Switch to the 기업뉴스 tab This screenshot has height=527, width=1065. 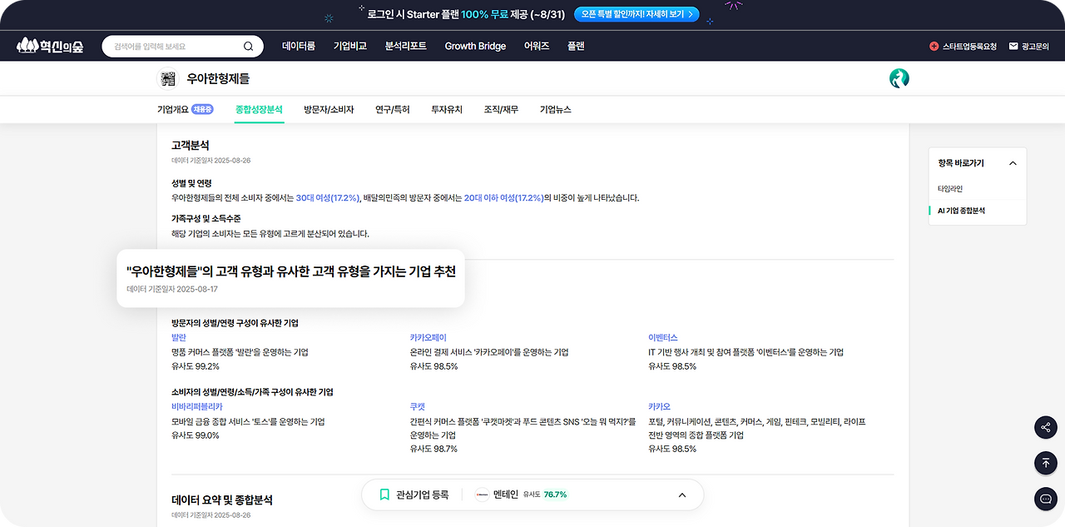coord(555,110)
